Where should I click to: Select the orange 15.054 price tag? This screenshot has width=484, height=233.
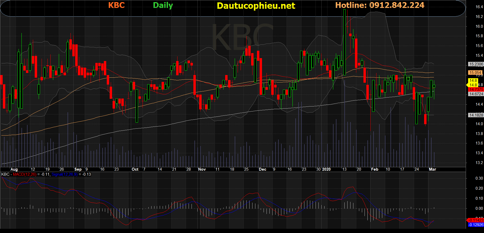tap(475, 73)
